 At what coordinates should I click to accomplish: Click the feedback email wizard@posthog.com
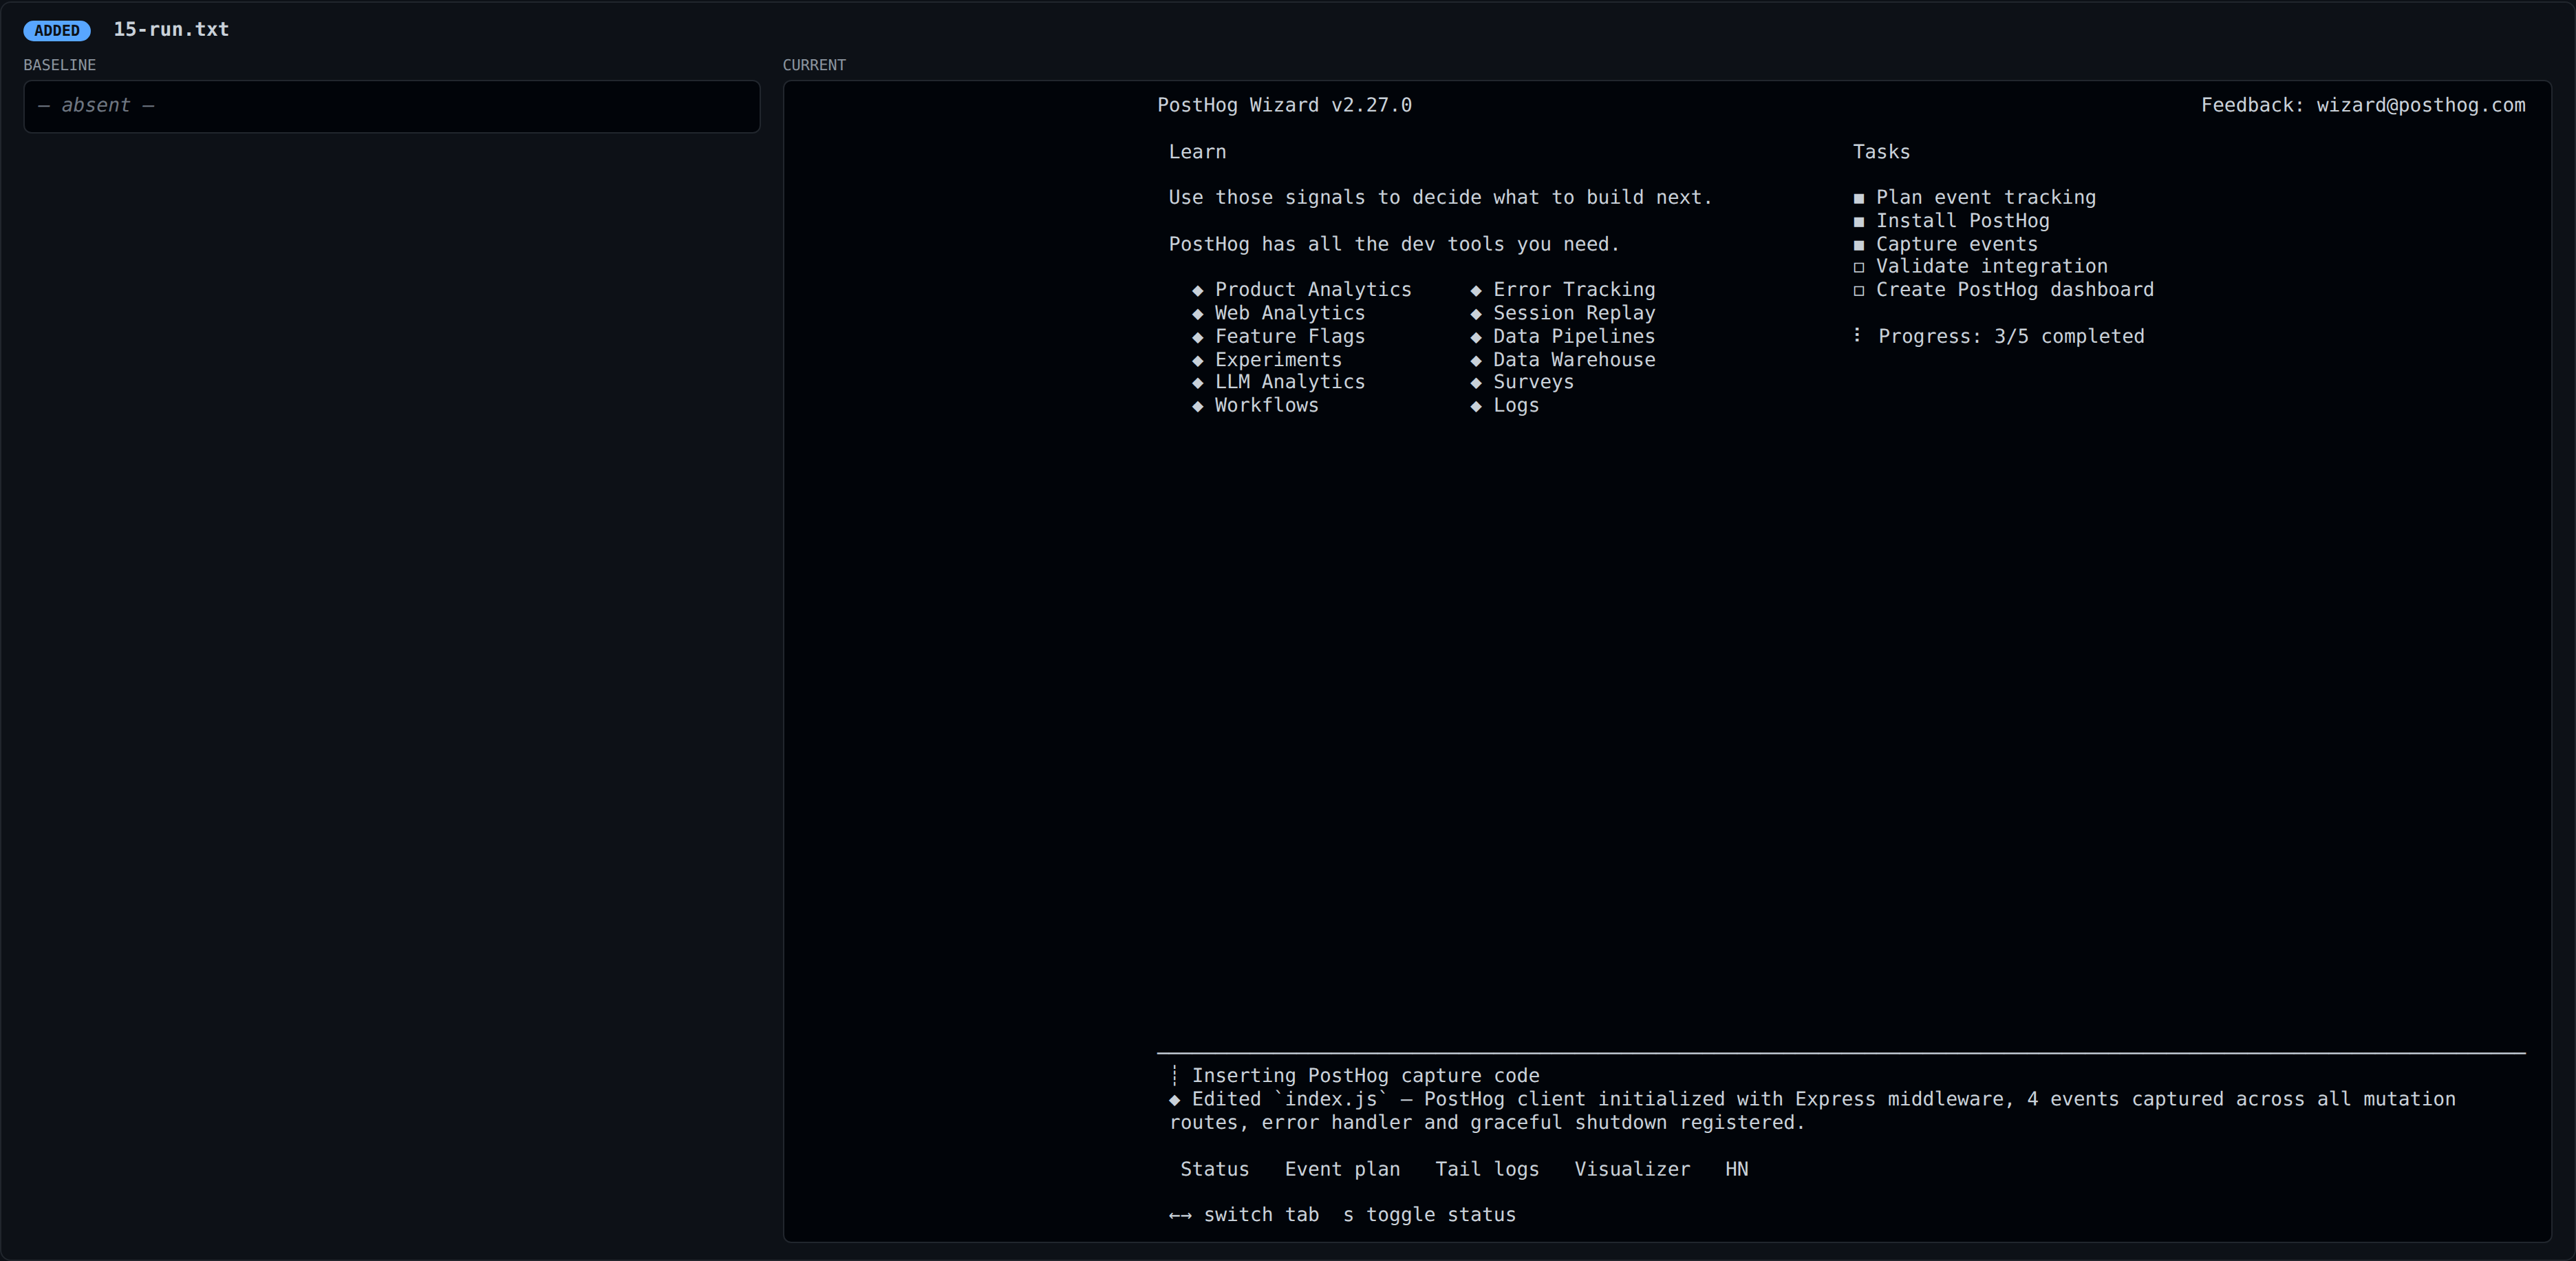2420,105
